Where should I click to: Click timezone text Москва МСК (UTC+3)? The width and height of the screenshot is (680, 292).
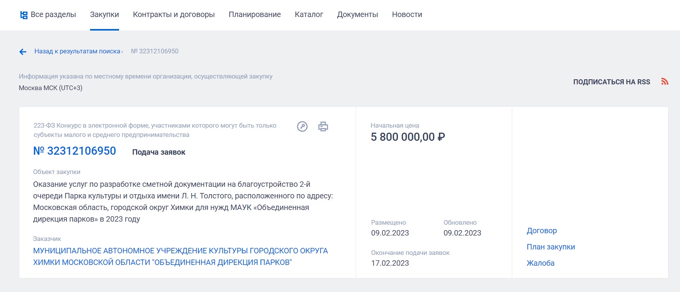tap(51, 88)
